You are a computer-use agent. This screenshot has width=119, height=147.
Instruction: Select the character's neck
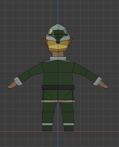click(x=58, y=54)
